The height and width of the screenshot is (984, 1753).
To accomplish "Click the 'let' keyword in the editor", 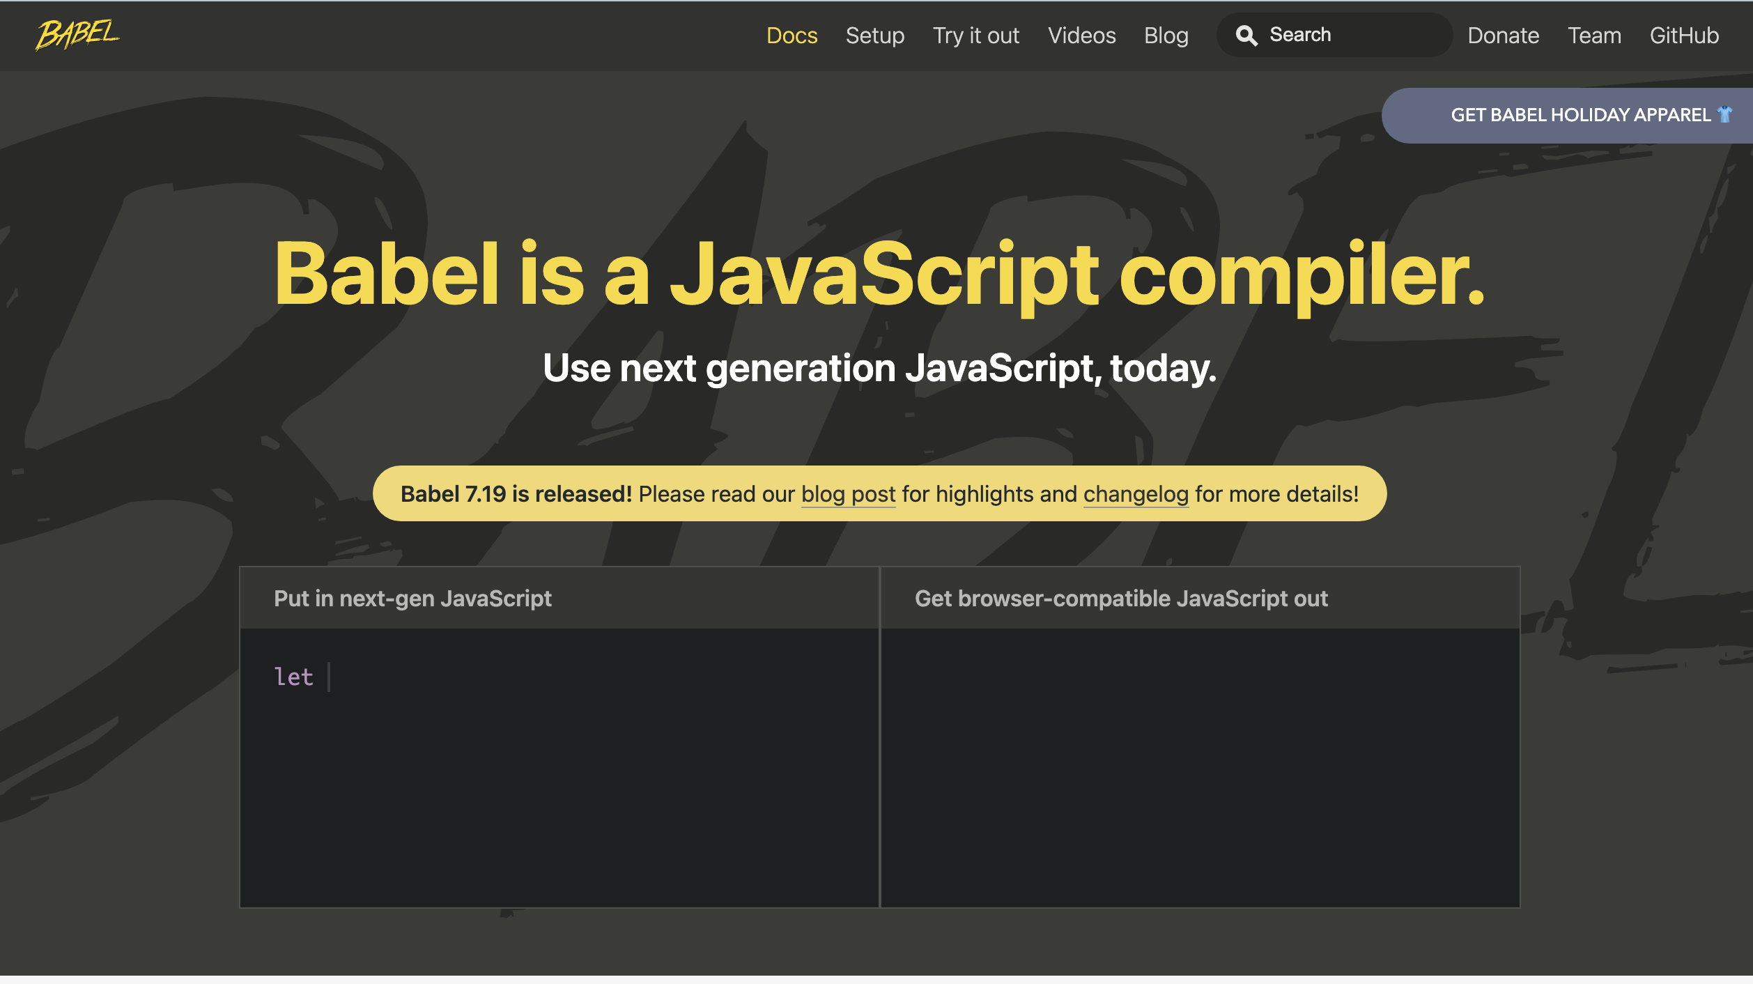I will 293,677.
